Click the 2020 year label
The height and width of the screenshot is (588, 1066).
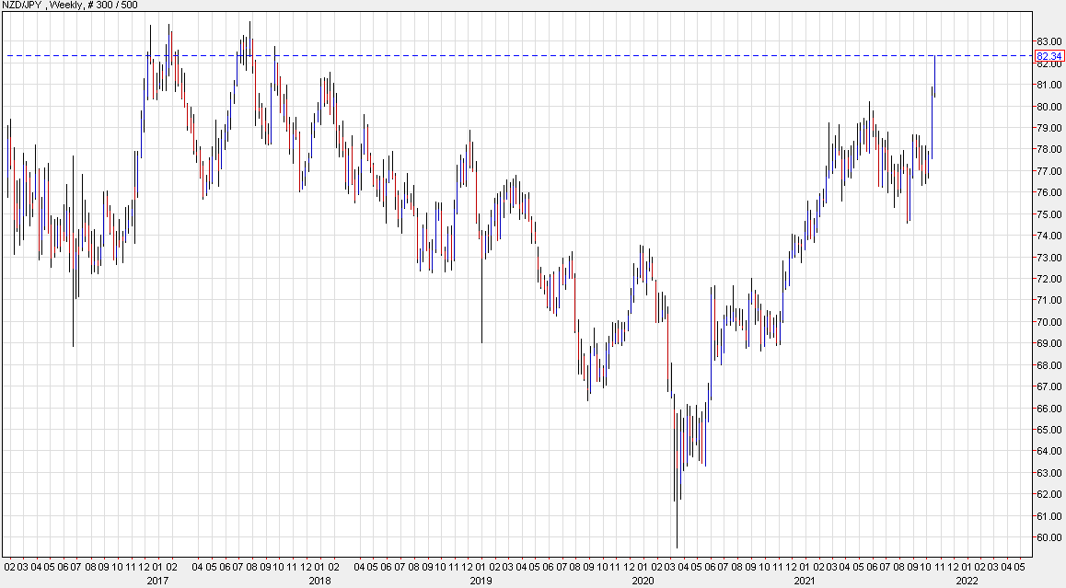643,581
